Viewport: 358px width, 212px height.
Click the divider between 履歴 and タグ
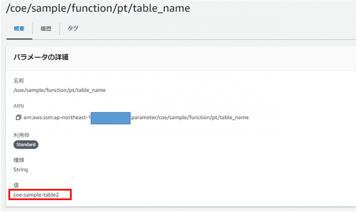[x=60, y=29]
